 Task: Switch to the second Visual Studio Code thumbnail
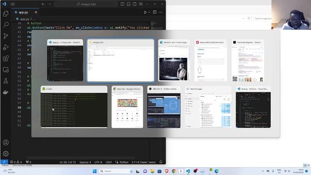253,107
